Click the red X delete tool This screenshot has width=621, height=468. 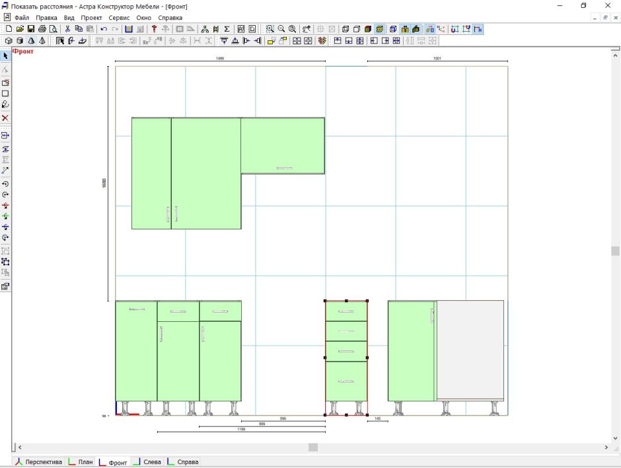tap(5, 118)
